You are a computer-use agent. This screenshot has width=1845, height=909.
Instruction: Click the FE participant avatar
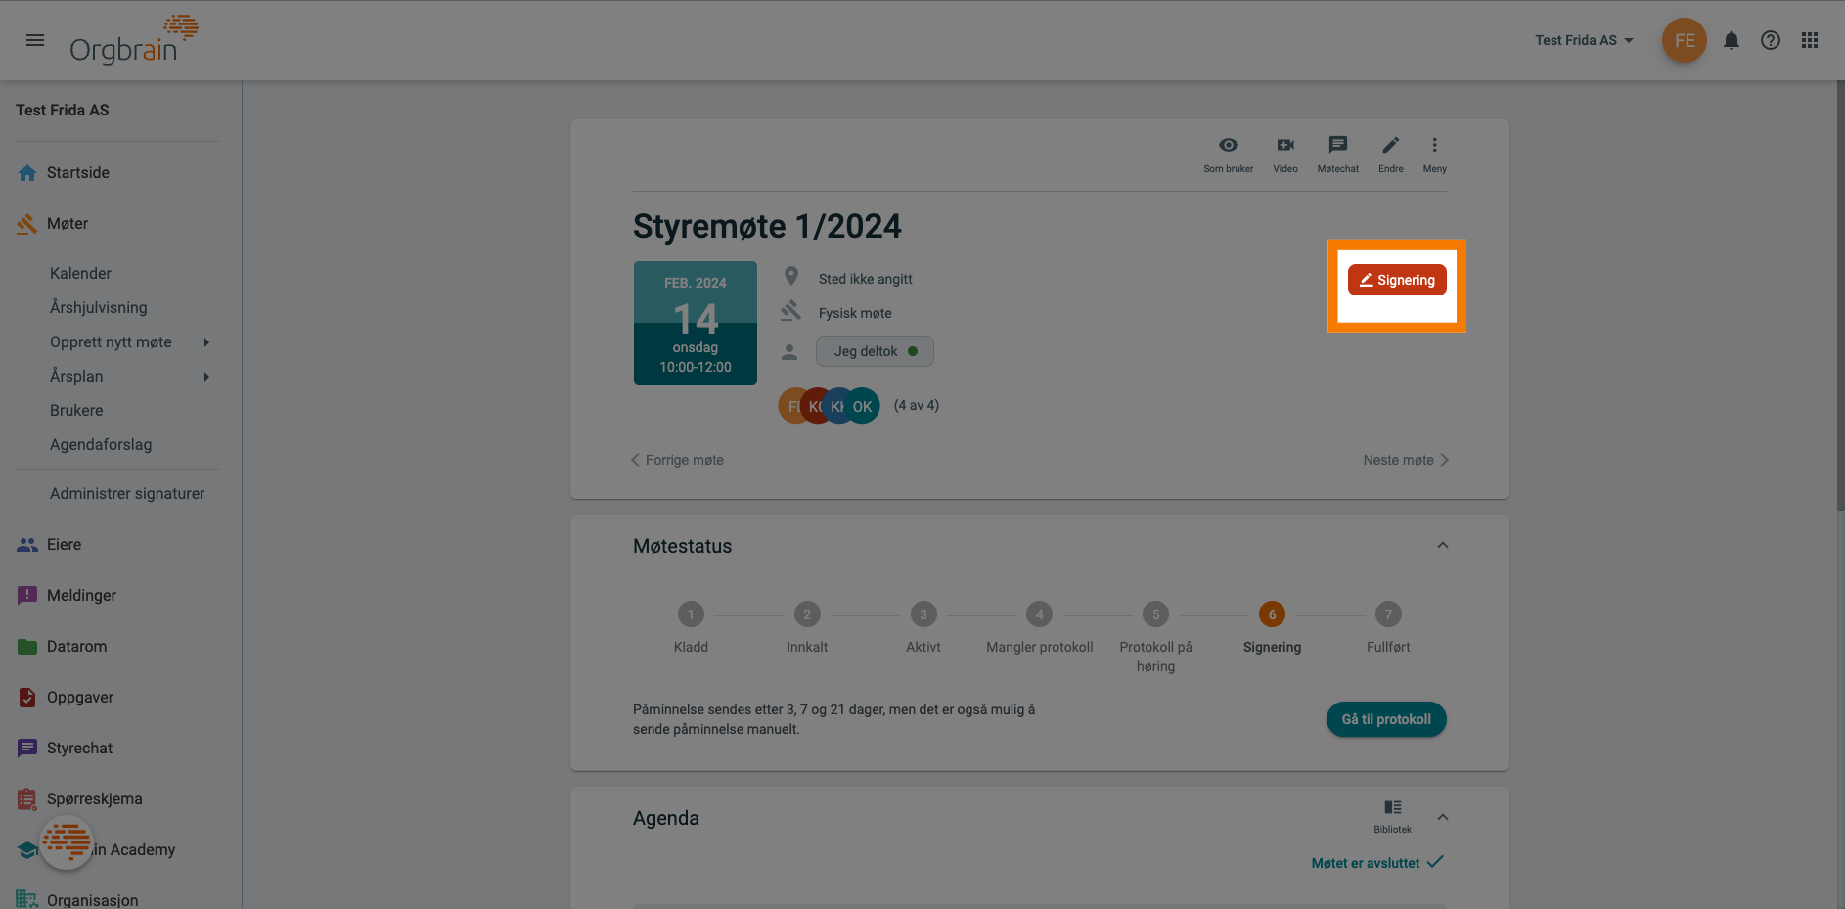pos(792,406)
